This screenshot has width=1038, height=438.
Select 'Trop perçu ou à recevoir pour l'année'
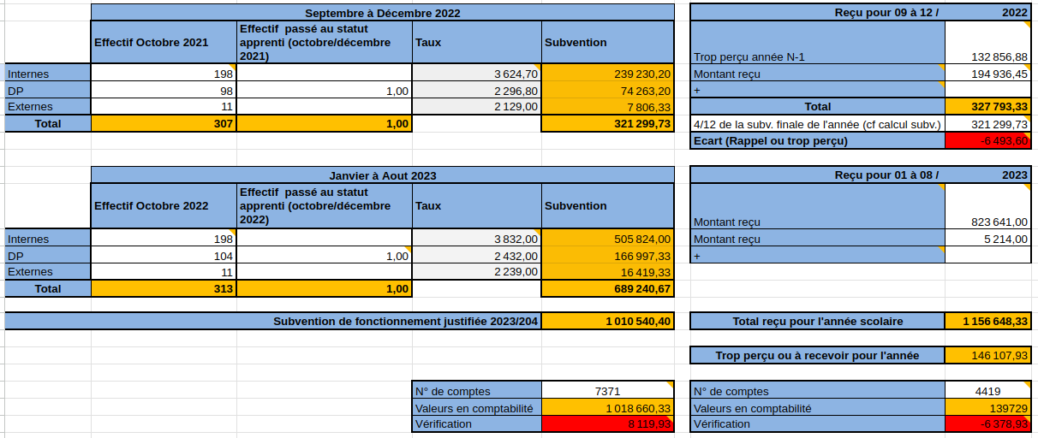coord(817,355)
